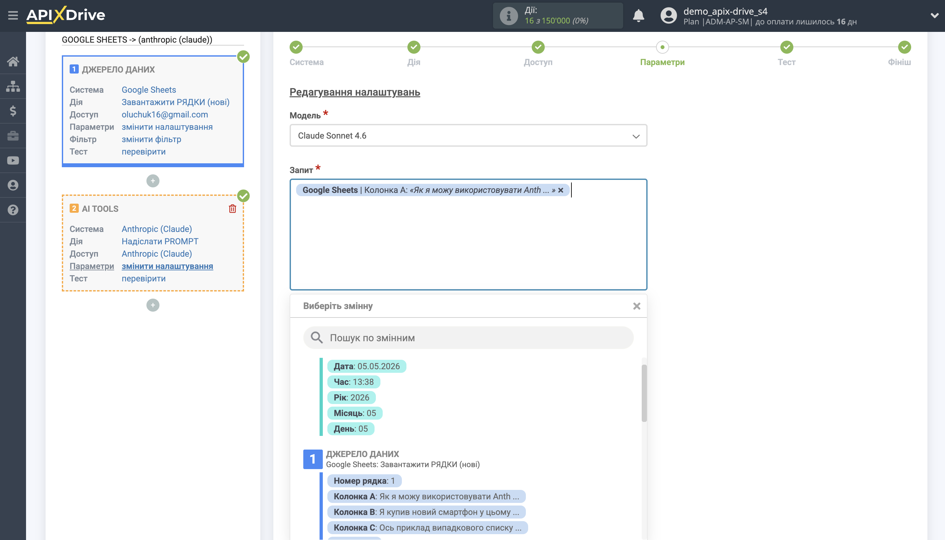
Task: Insert the Номер рядка: 1 variable
Action: click(x=364, y=481)
